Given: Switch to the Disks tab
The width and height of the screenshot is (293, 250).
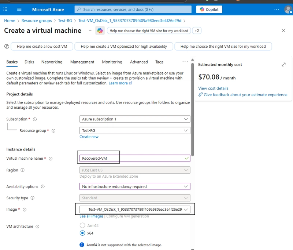Looking at the screenshot, I should coord(29,62).
